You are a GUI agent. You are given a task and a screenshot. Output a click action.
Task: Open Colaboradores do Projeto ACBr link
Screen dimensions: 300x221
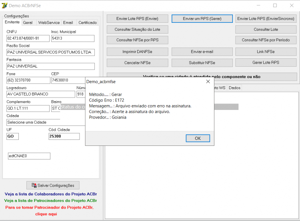(51, 194)
